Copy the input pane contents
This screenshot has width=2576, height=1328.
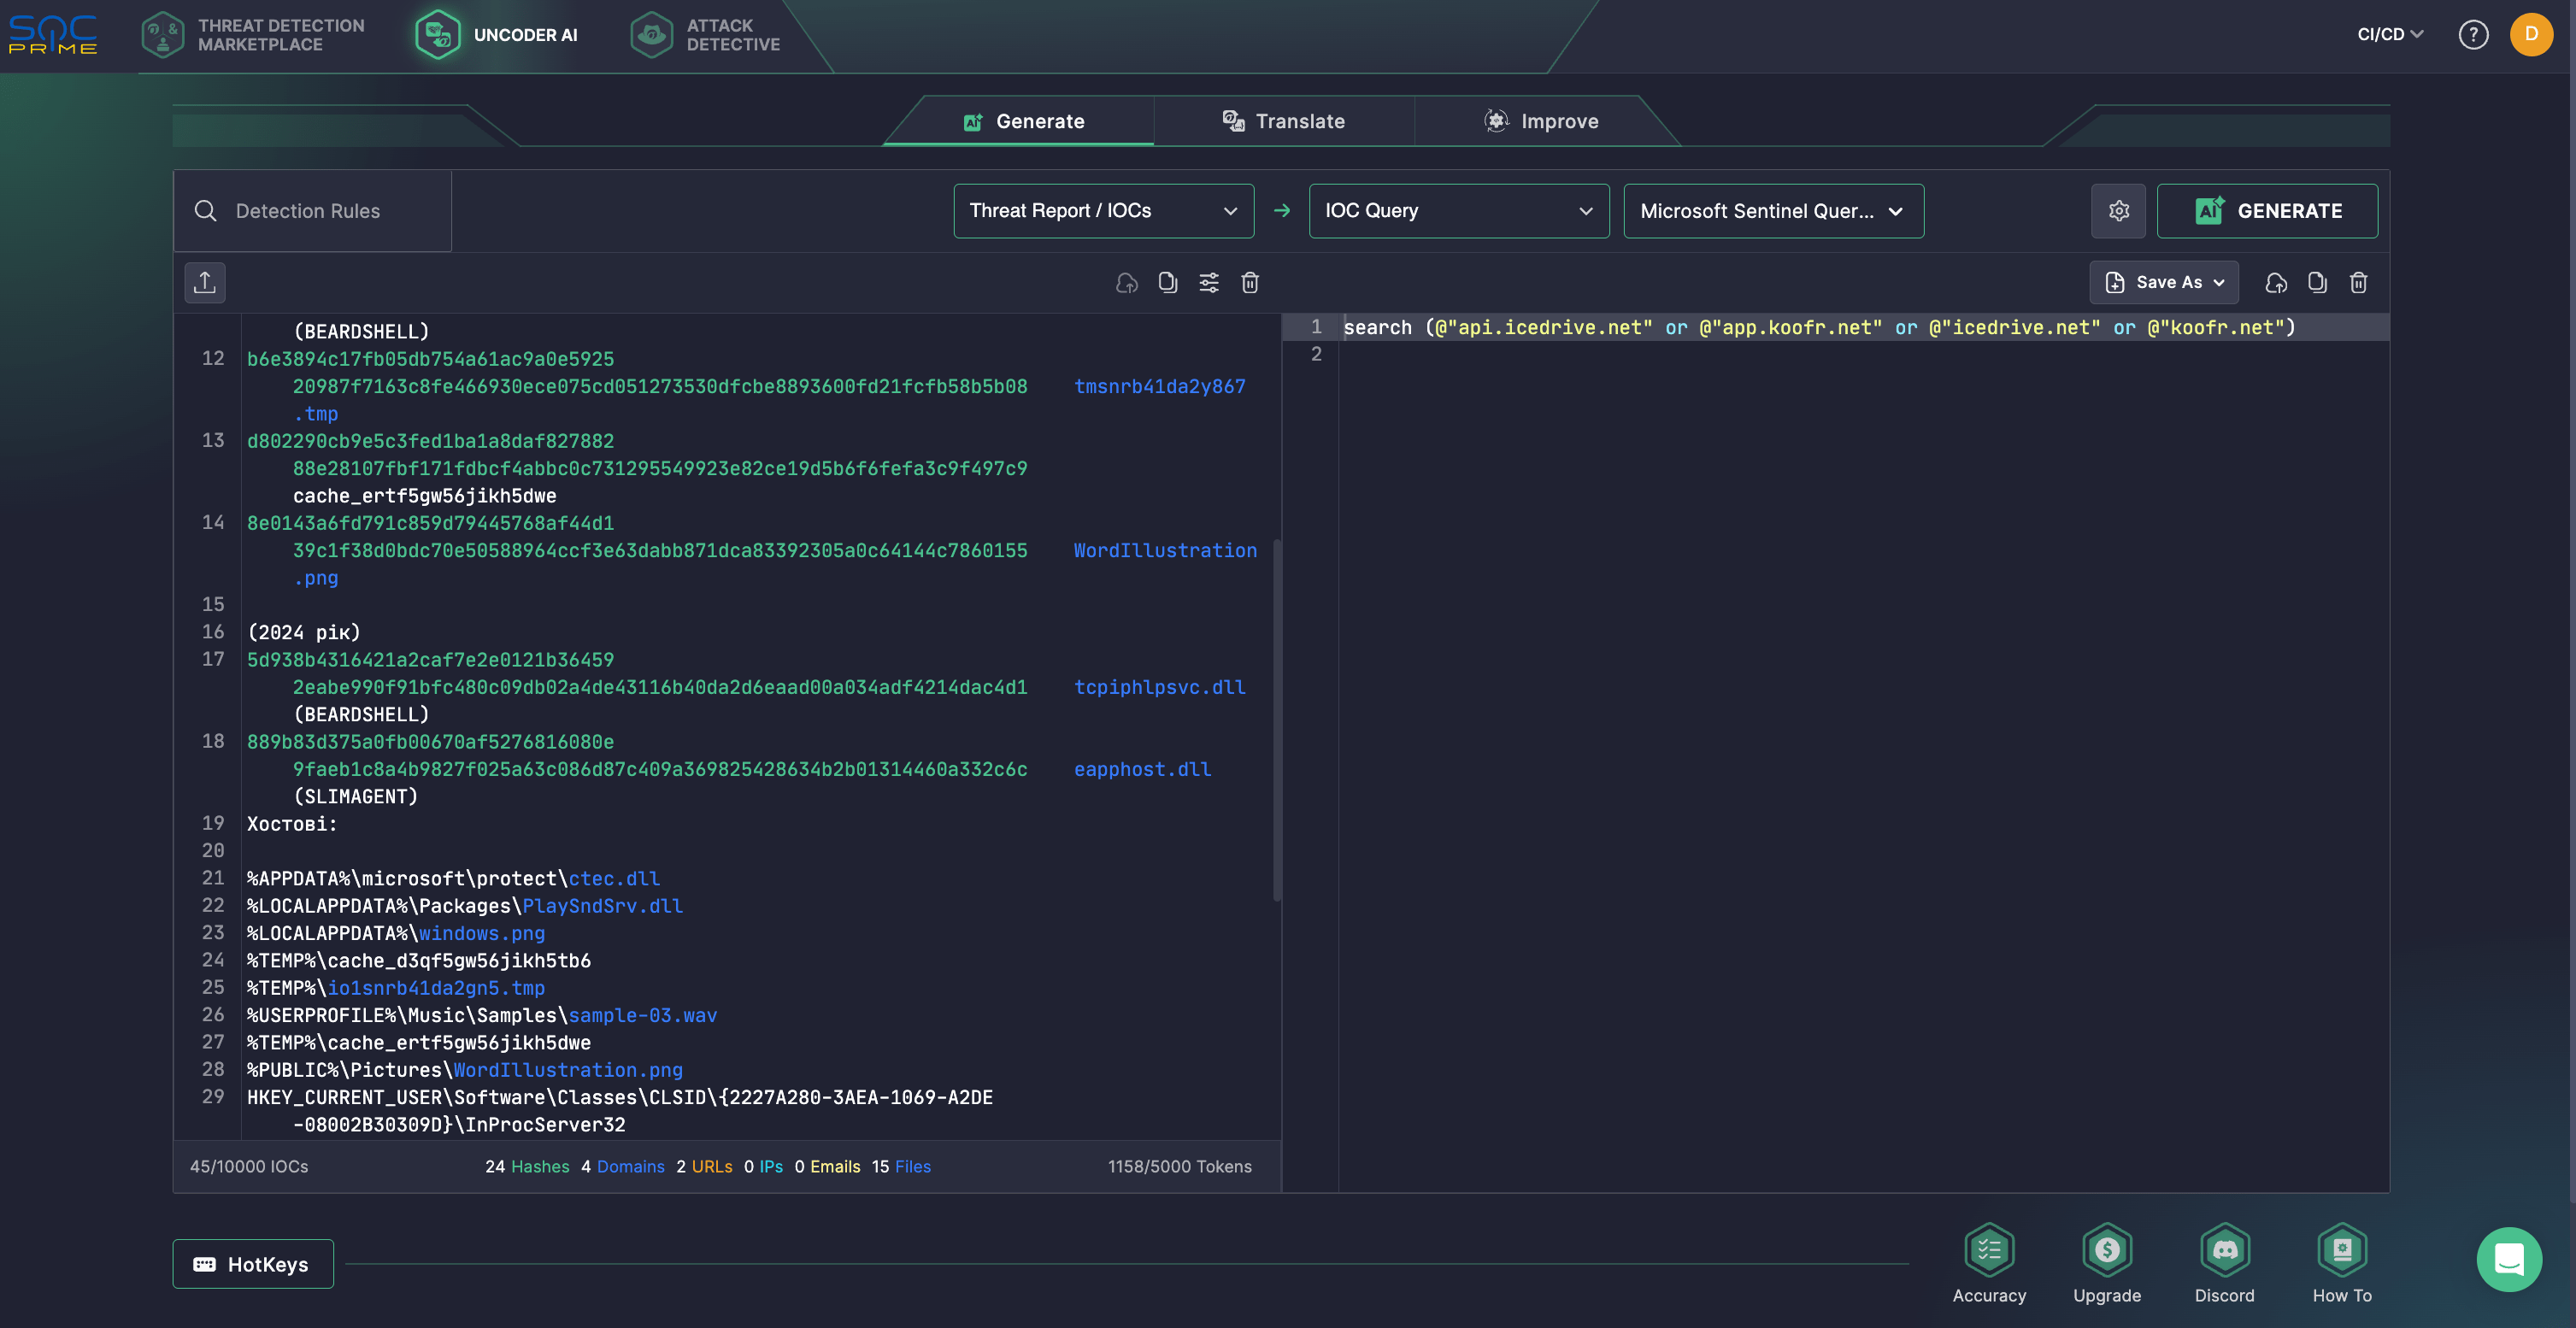click(x=1168, y=283)
